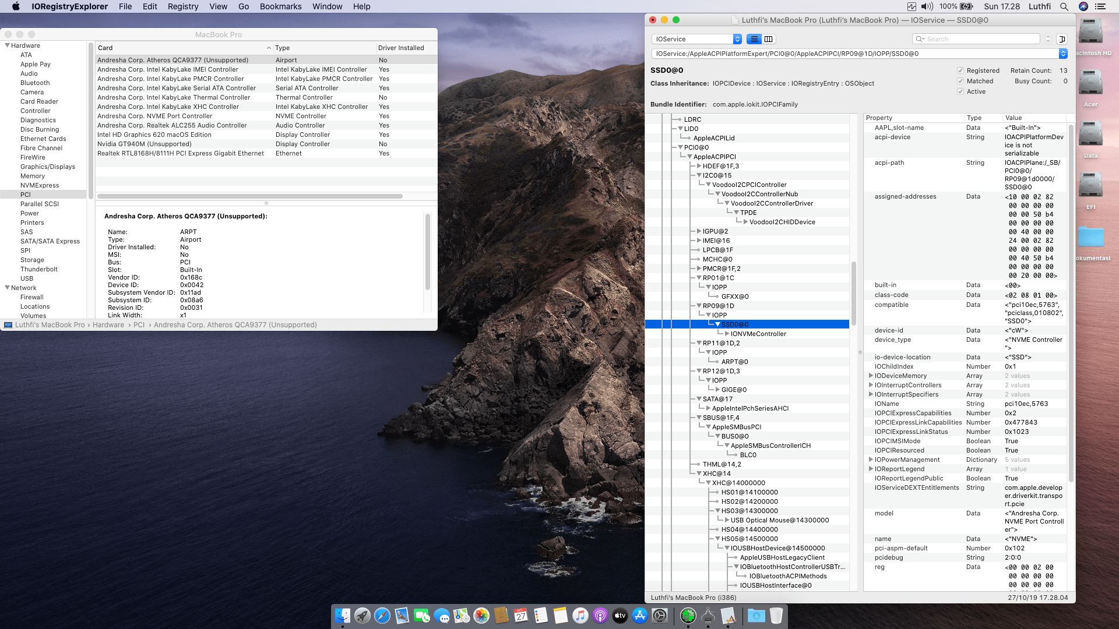Image resolution: width=1119 pixels, height=629 pixels.
Task: Launch System Preferences from the Dock
Action: (660, 616)
